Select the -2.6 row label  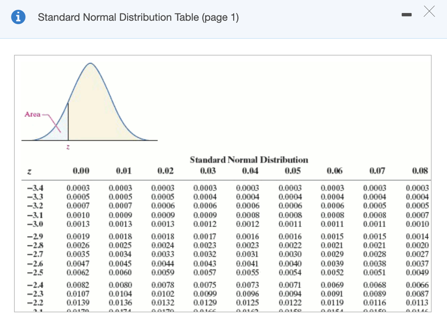[35, 263]
